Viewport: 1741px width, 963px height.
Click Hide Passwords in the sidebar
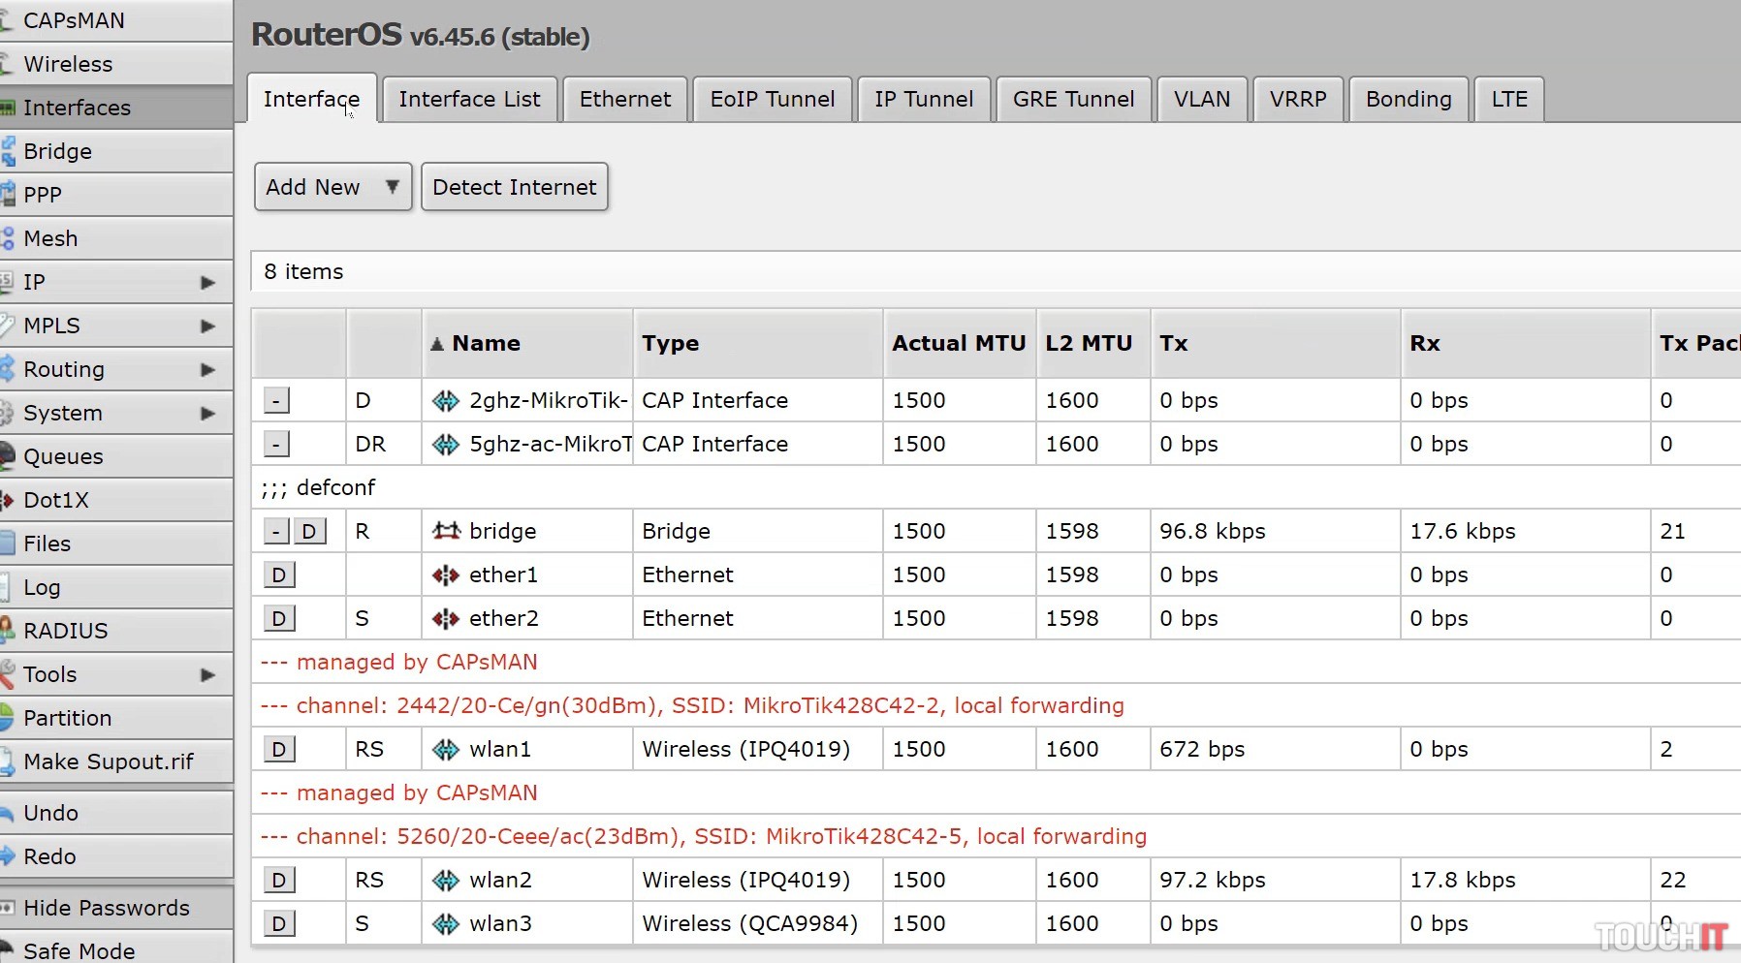coord(106,908)
